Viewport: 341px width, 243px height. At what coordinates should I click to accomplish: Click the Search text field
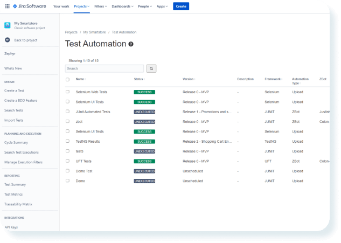point(104,68)
